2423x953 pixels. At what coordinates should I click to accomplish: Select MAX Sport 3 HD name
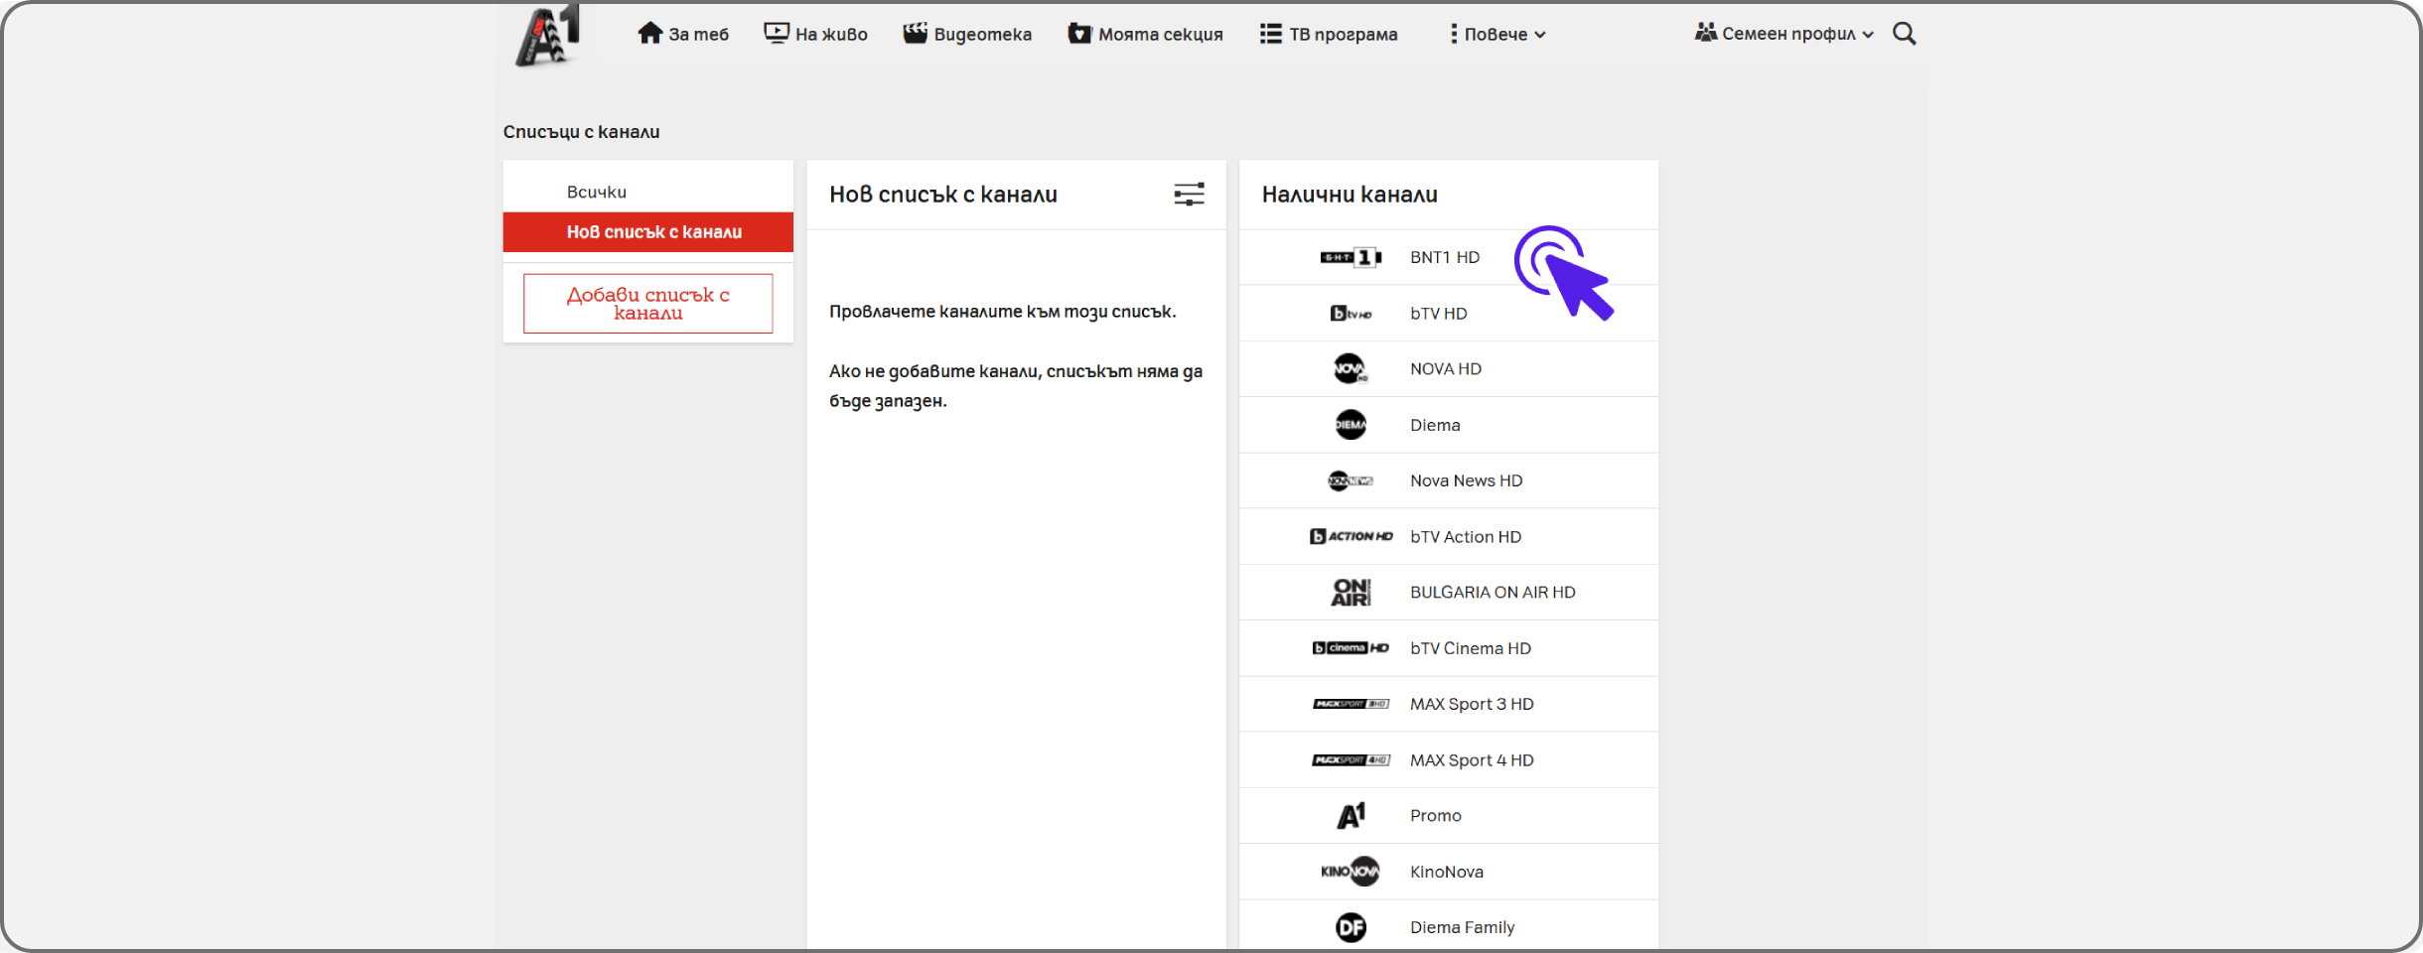[1472, 704]
